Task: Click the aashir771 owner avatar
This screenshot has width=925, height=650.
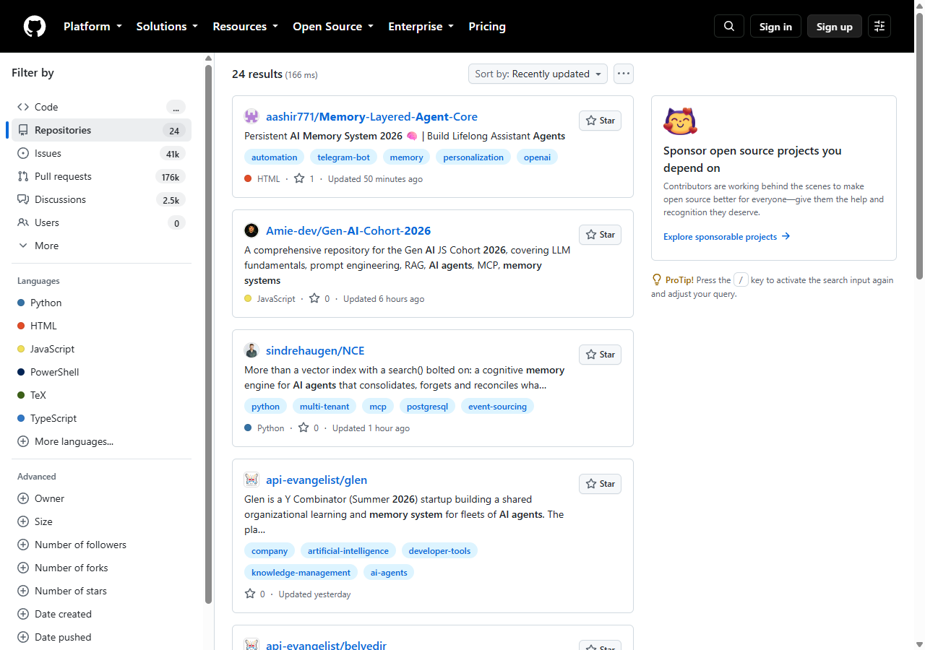Action: click(251, 116)
